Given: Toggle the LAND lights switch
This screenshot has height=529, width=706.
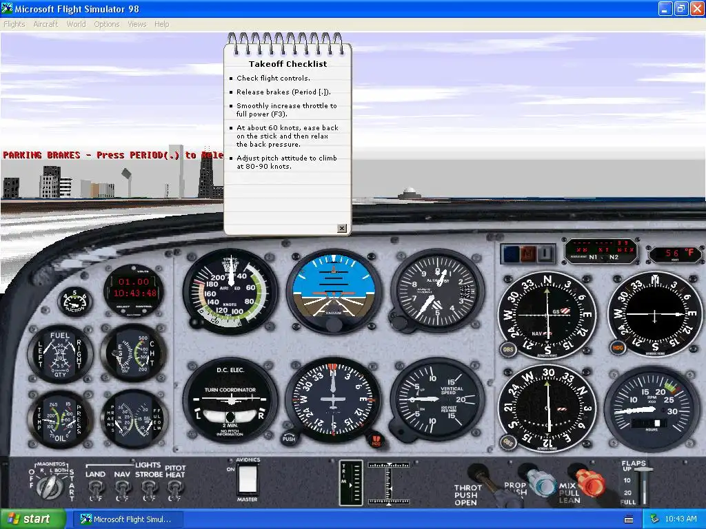Looking at the screenshot, I should [96, 488].
